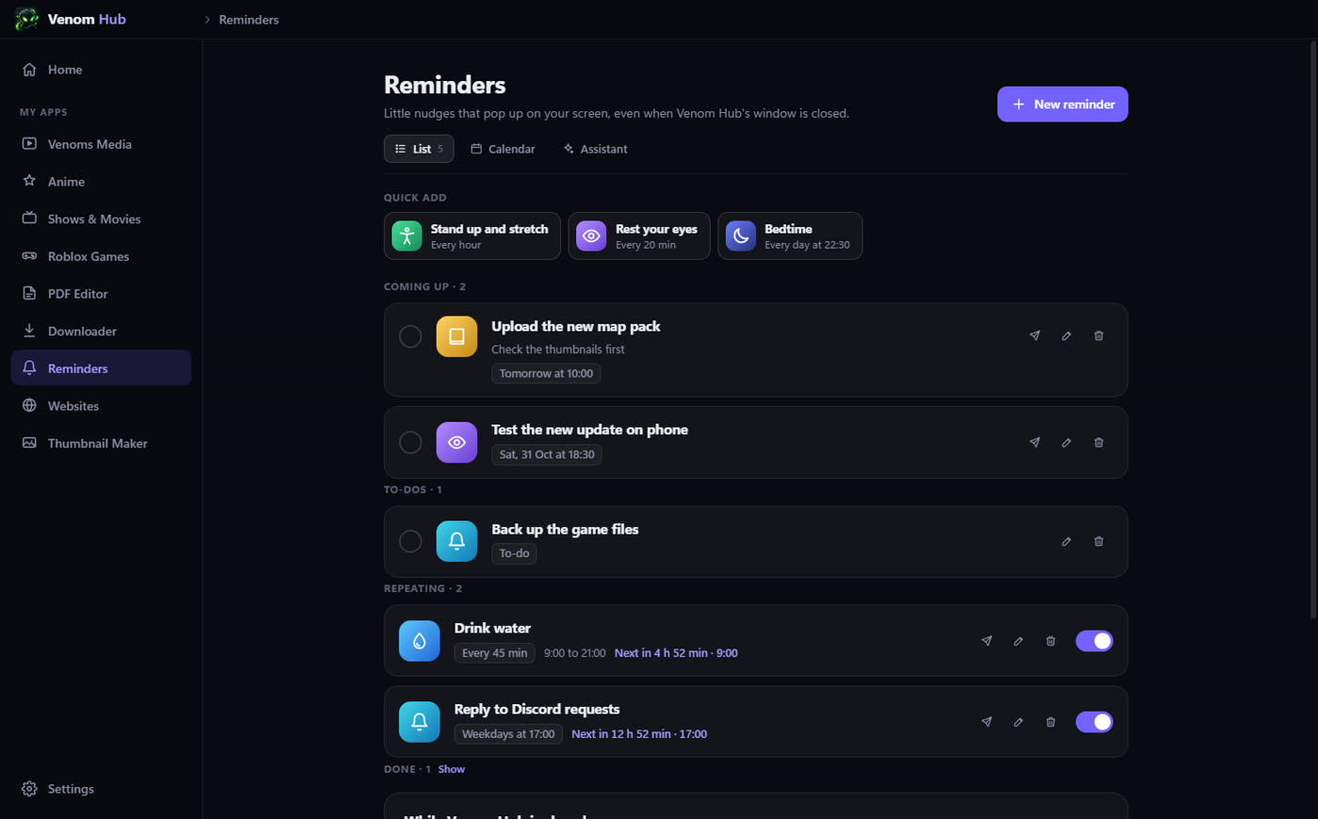Edit the Upload the new map pack reminder
Screen dimensions: 1318x819
point(1067,336)
